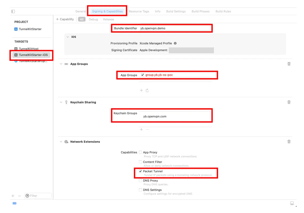Add a new target using bottom plus
Screen dimensions: 304x213
click(13, 196)
